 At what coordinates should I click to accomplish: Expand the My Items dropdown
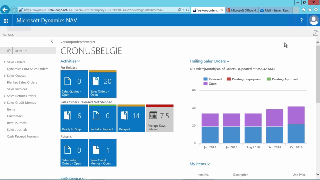click(199, 164)
